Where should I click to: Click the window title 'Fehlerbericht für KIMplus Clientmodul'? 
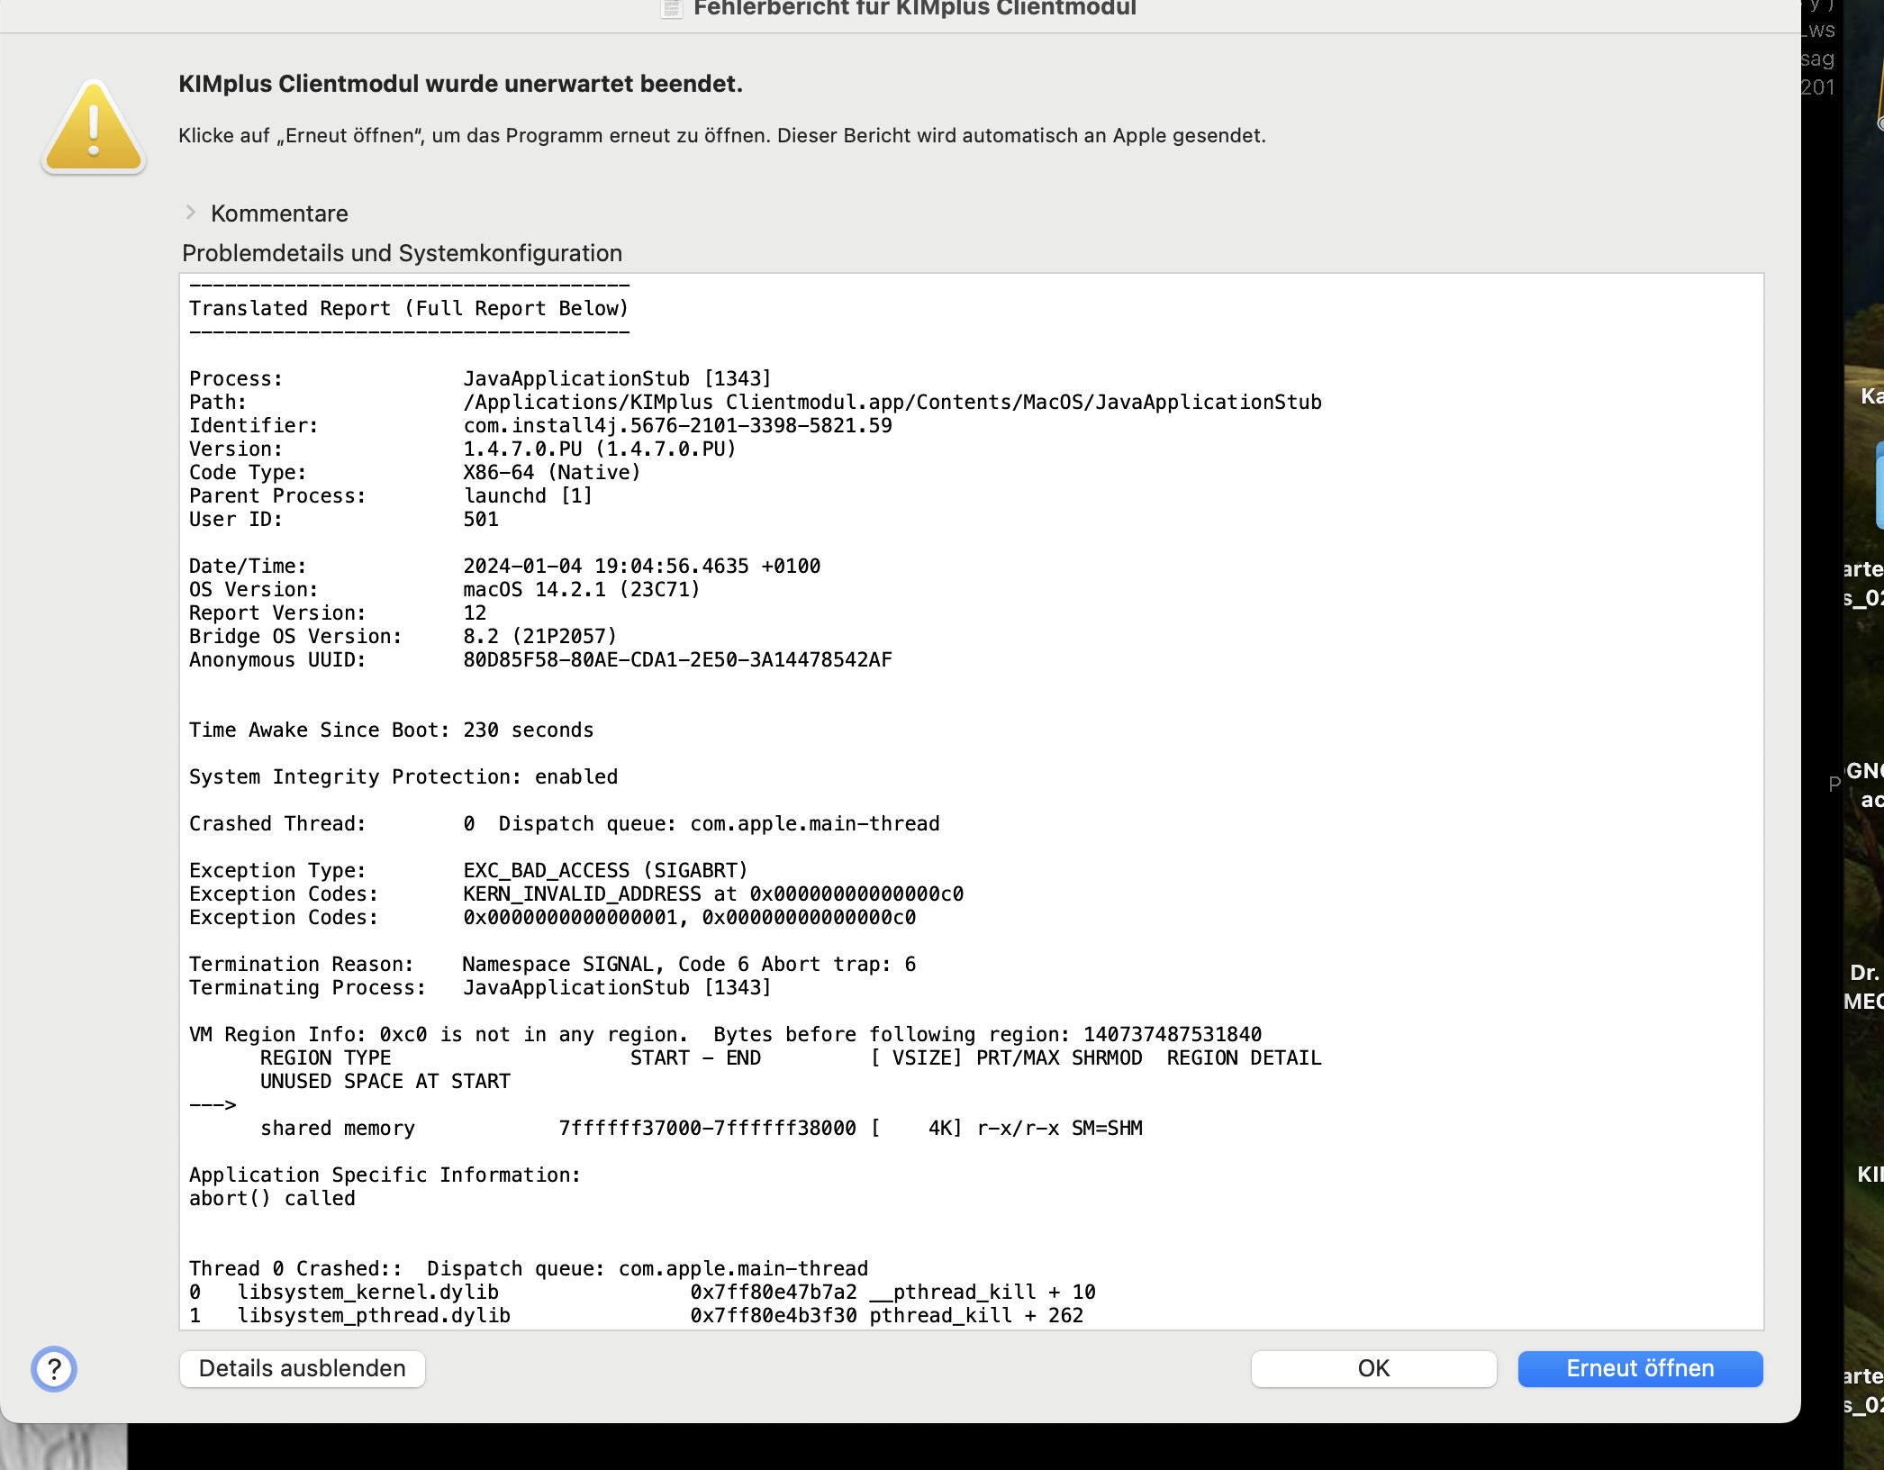(915, 8)
